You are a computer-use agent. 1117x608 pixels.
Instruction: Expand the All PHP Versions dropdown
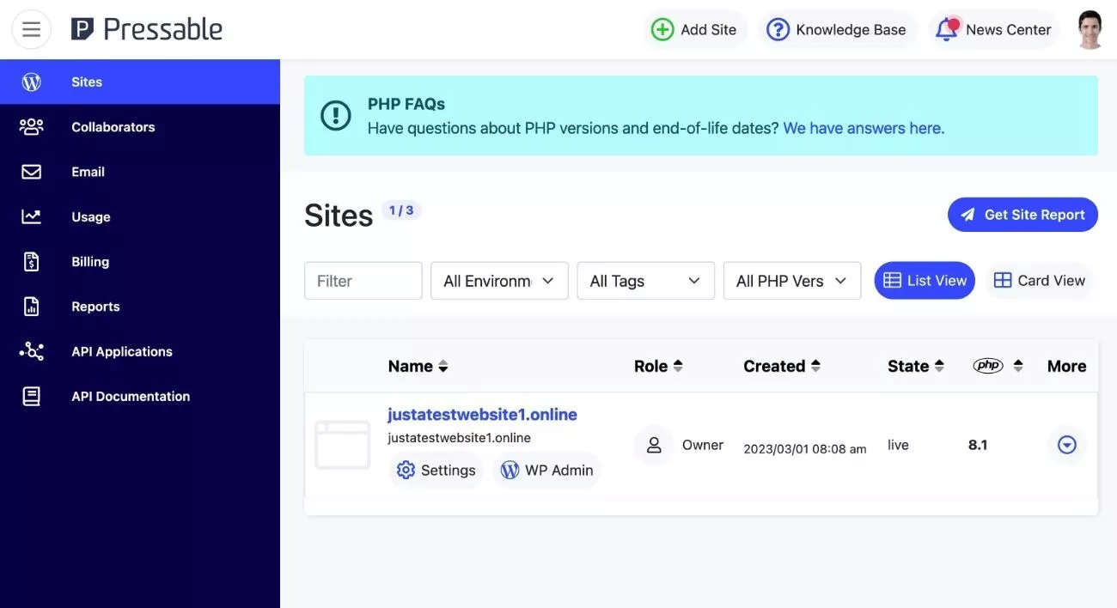(791, 281)
